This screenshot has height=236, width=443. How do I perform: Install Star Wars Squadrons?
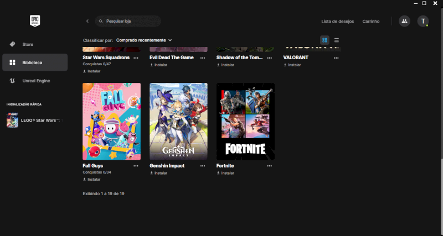[x=91, y=71]
